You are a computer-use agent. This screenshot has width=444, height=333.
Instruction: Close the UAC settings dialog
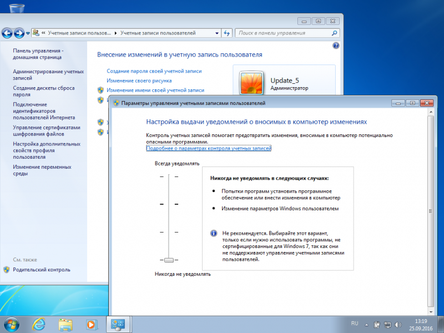click(x=427, y=103)
